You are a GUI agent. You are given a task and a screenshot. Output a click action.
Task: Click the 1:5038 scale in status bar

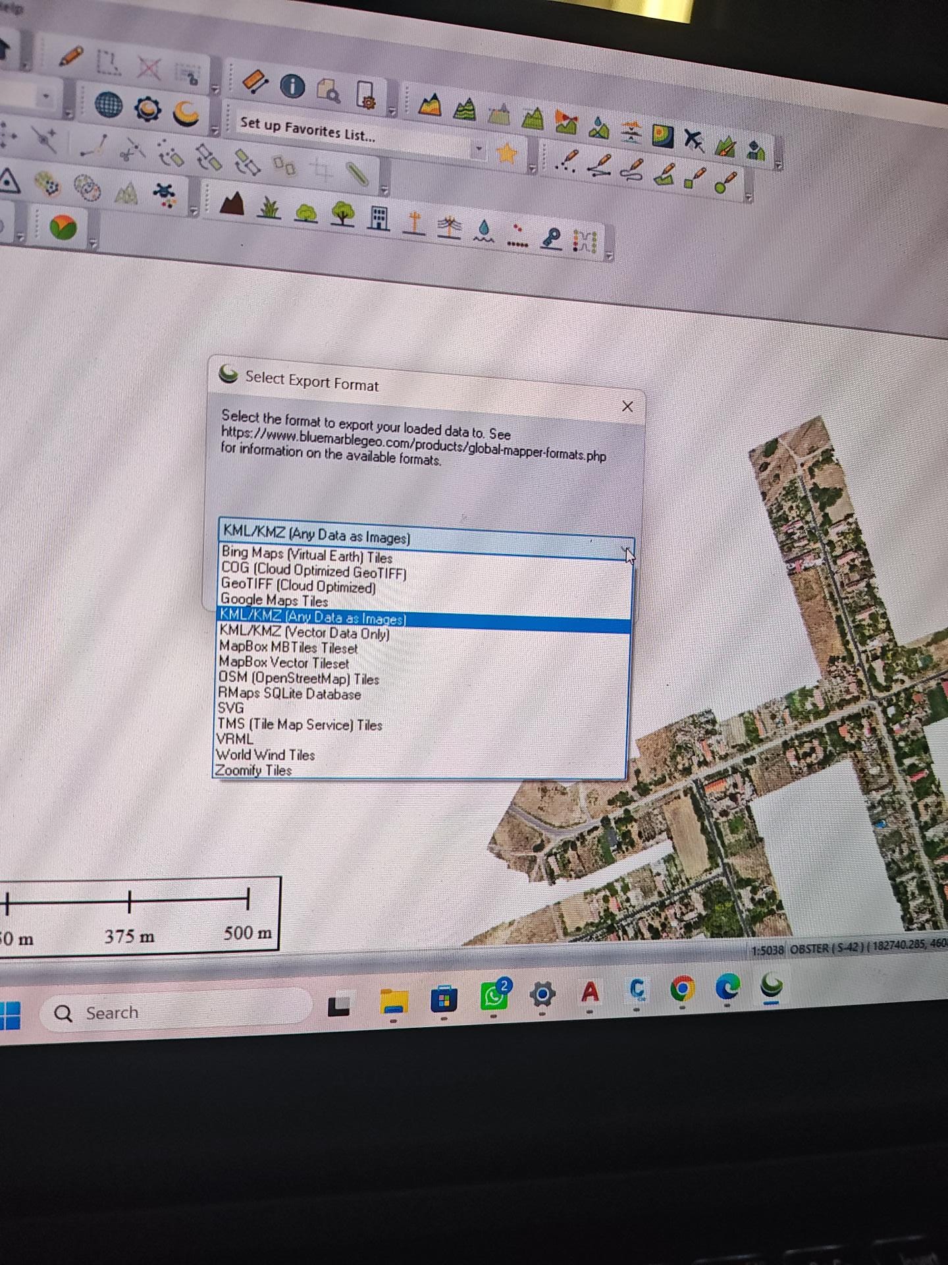[x=768, y=951]
